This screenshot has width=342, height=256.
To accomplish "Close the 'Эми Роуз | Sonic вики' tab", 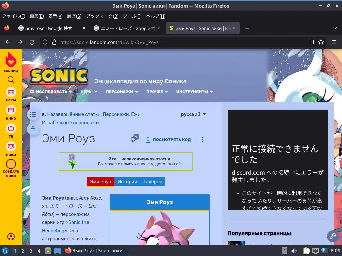I will (234, 28).
